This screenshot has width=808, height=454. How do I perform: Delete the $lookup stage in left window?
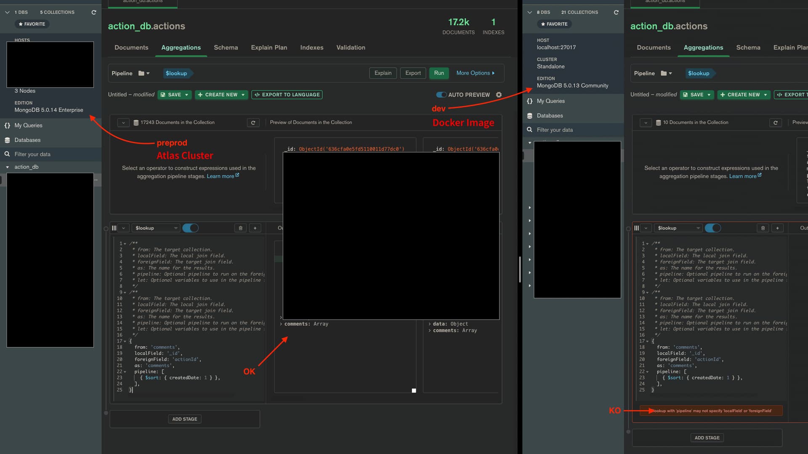pyautogui.click(x=240, y=228)
